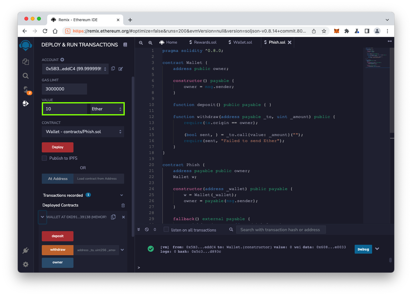The height and width of the screenshot is (296, 412).
Task: Collapse the terminal with the double chevron
Action: point(138,230)
